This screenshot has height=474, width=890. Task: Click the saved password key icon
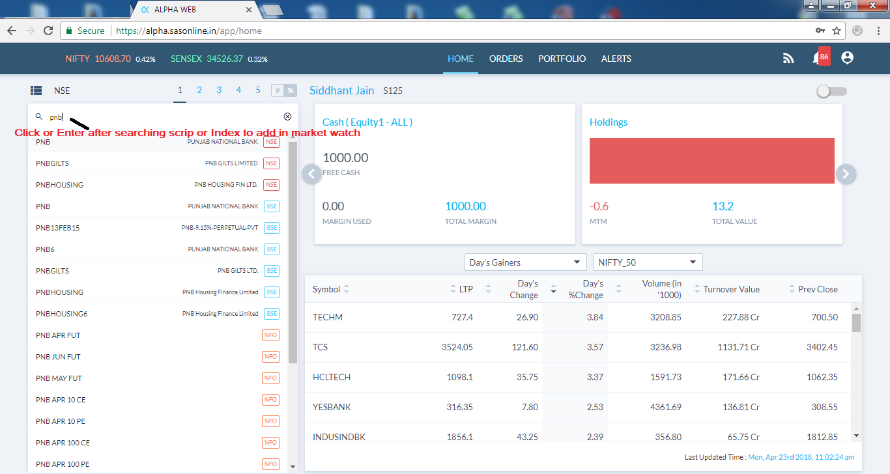820,31
